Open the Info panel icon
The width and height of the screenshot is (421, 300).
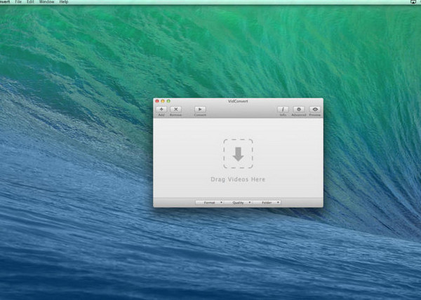[283, 109]
